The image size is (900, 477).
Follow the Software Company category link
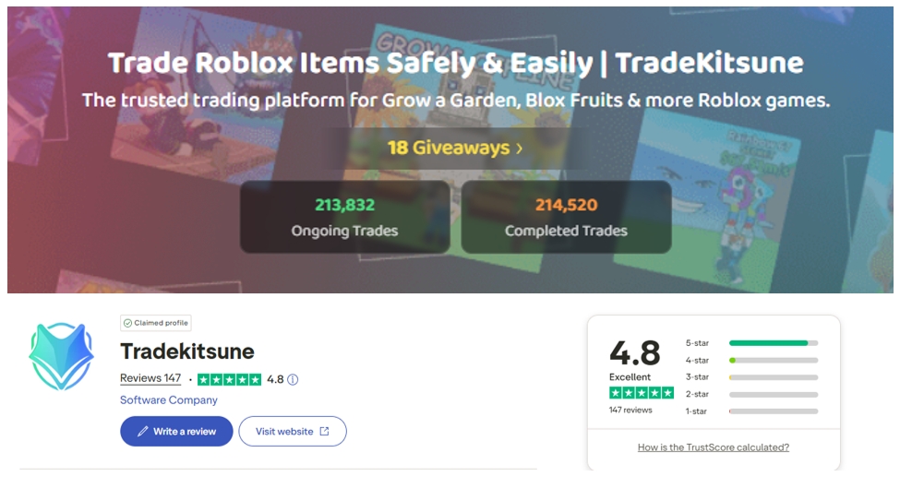point(169,400)
